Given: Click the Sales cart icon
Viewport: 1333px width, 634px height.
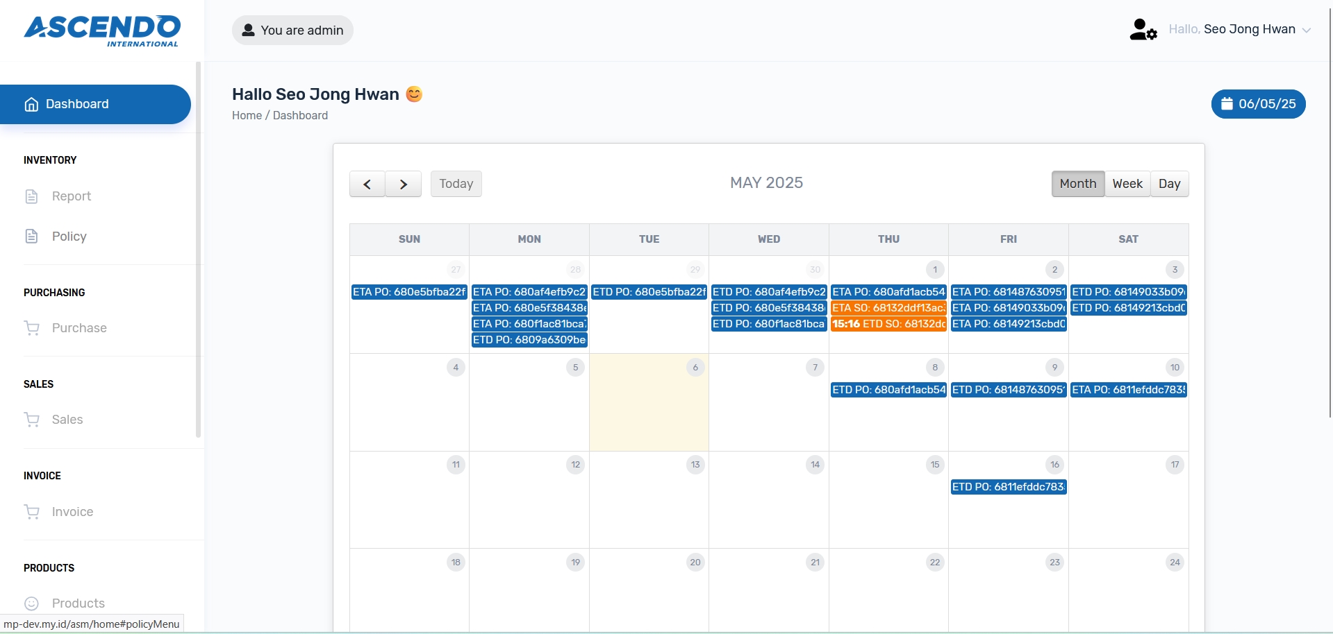Looking at the screenshot, I should [32, 420].
